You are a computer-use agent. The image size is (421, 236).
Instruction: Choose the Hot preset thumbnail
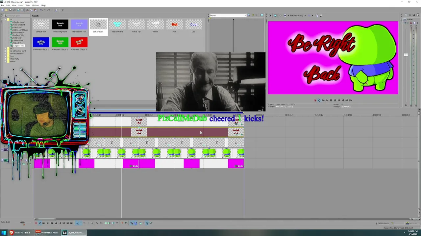click(x=174, y=25)
